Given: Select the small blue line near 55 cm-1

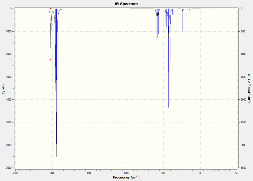Looking at the screenshot, I should click(196, 10).
